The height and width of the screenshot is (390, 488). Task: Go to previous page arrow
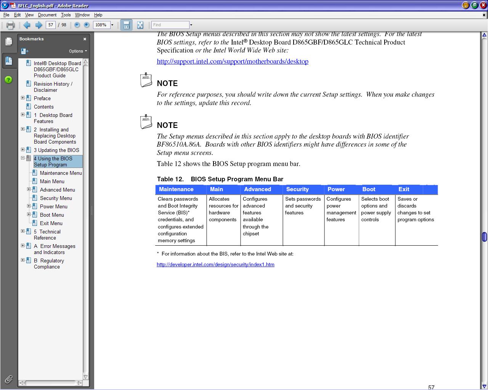point(27,25)
